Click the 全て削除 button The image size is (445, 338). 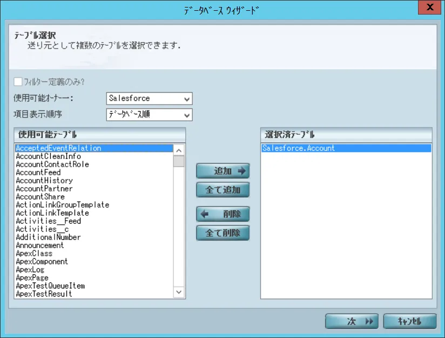pos(223,233)
